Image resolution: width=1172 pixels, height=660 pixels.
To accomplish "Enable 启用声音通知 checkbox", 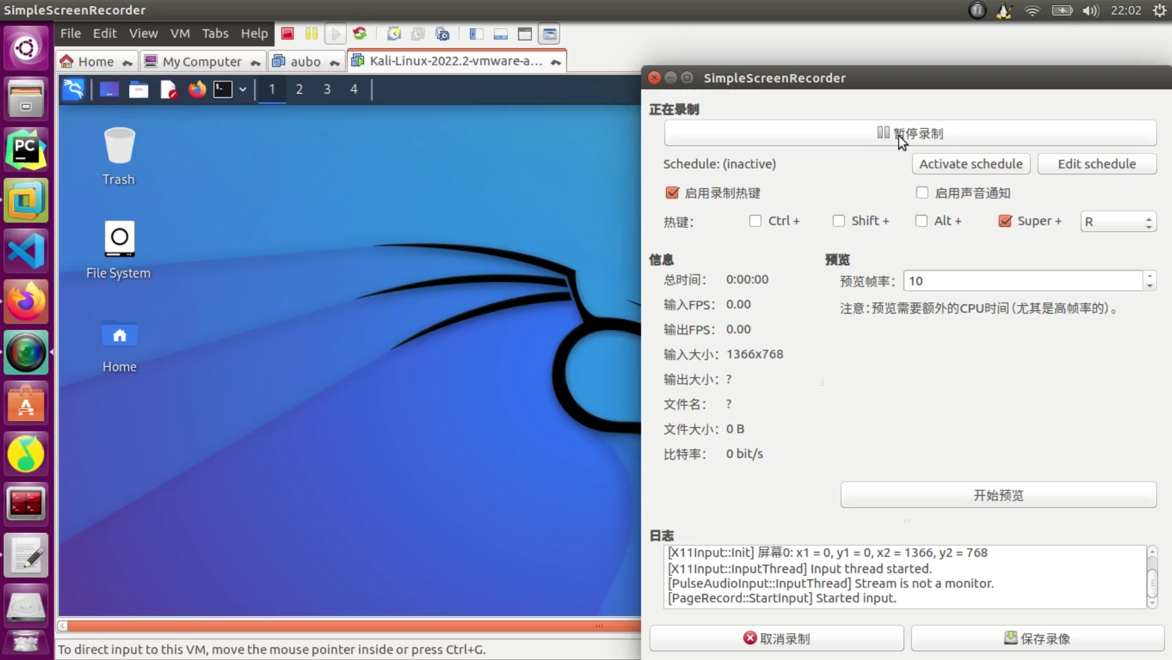I will (x=922, y=193).
